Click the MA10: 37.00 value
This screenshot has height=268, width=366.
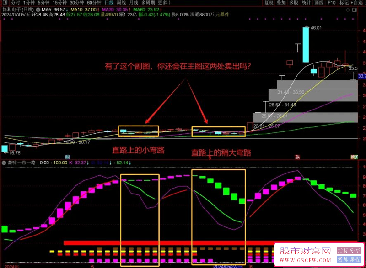click(83, 10)
